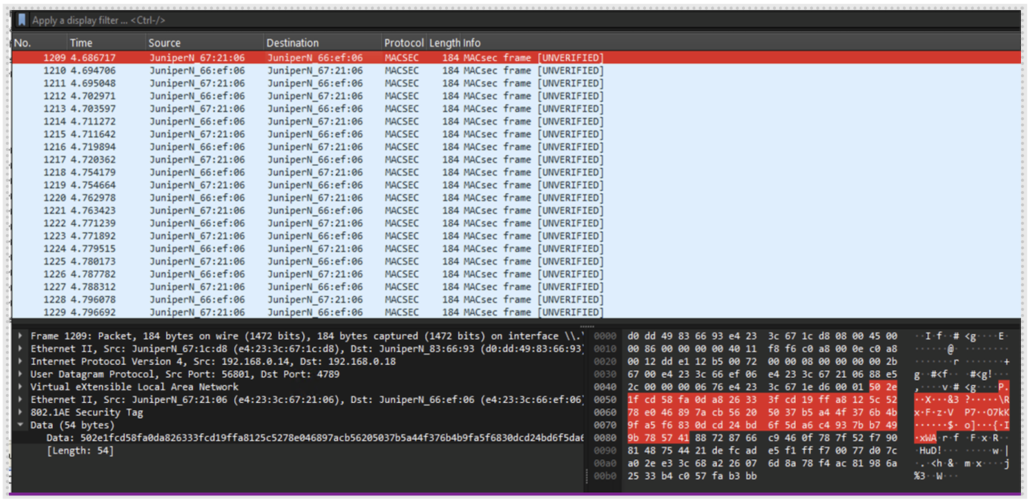Click the length 184 cell of packet 1220

click(x=450, y=198)
